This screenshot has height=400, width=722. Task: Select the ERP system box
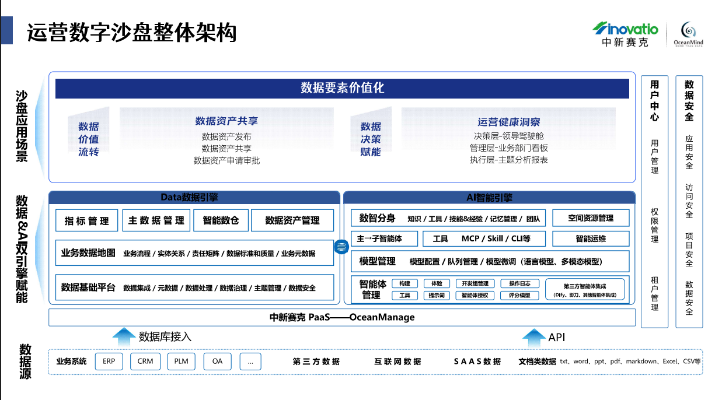pyautogui.click(x=109, y=362)
